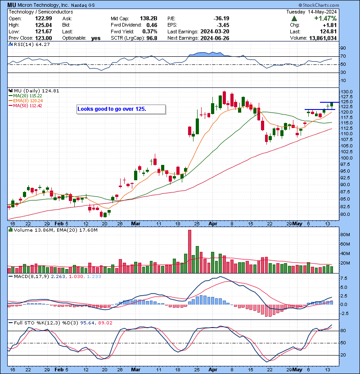
Task: Click the Fwd Yield value 0.37%
Action: [150, 32]
